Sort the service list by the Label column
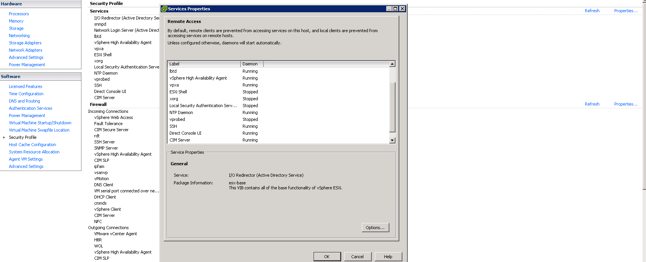The height and width of the screenshot is (262, 646). point(204,64)
